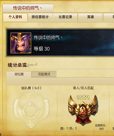
Task: Click the summoner name title tab at top
Action: click(x=28, y=8)
